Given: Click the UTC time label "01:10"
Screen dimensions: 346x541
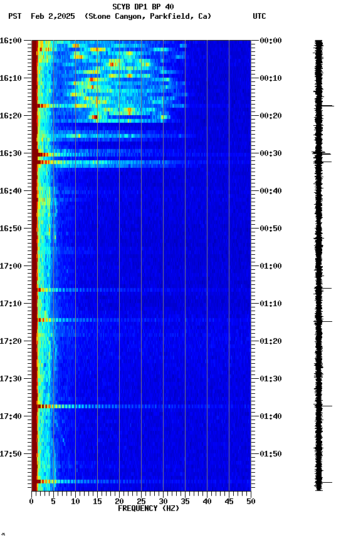Looking at the screenshot, I should [x=271, y=304].
